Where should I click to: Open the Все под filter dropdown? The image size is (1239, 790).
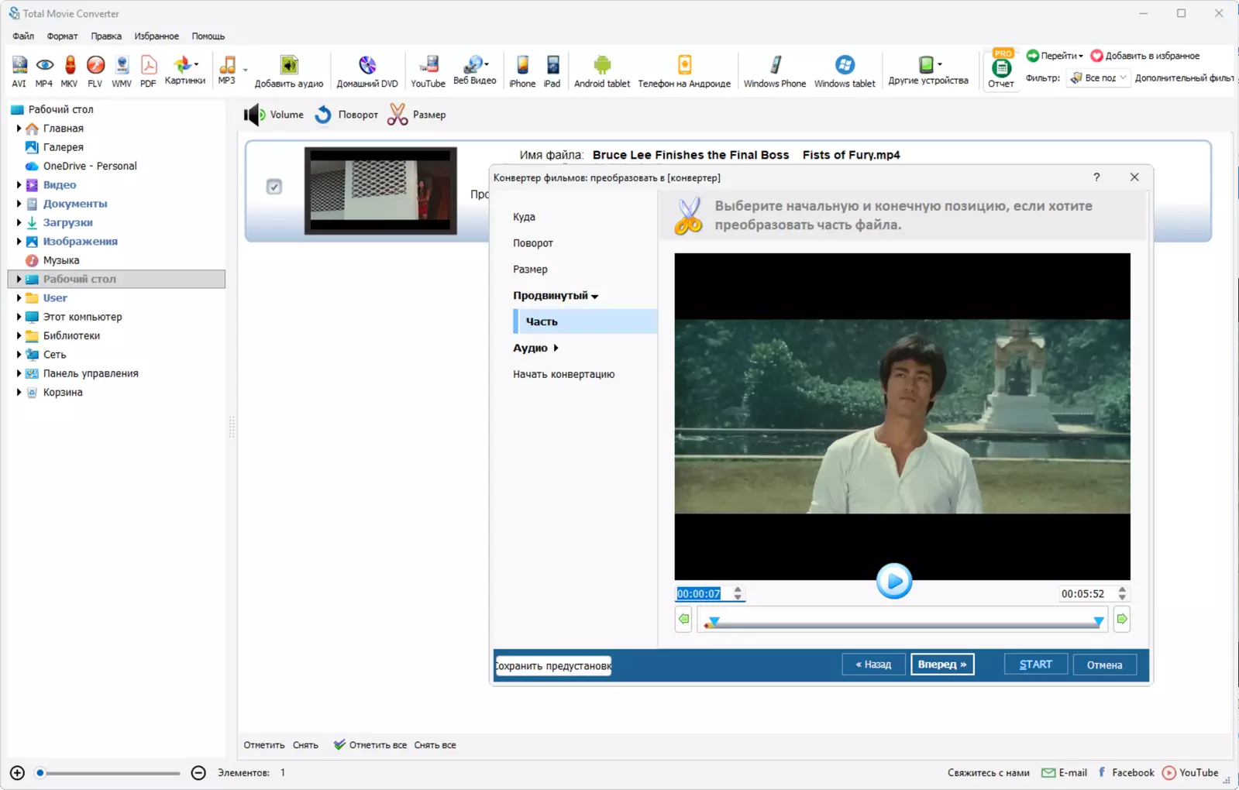click(x=1099, y=77)
